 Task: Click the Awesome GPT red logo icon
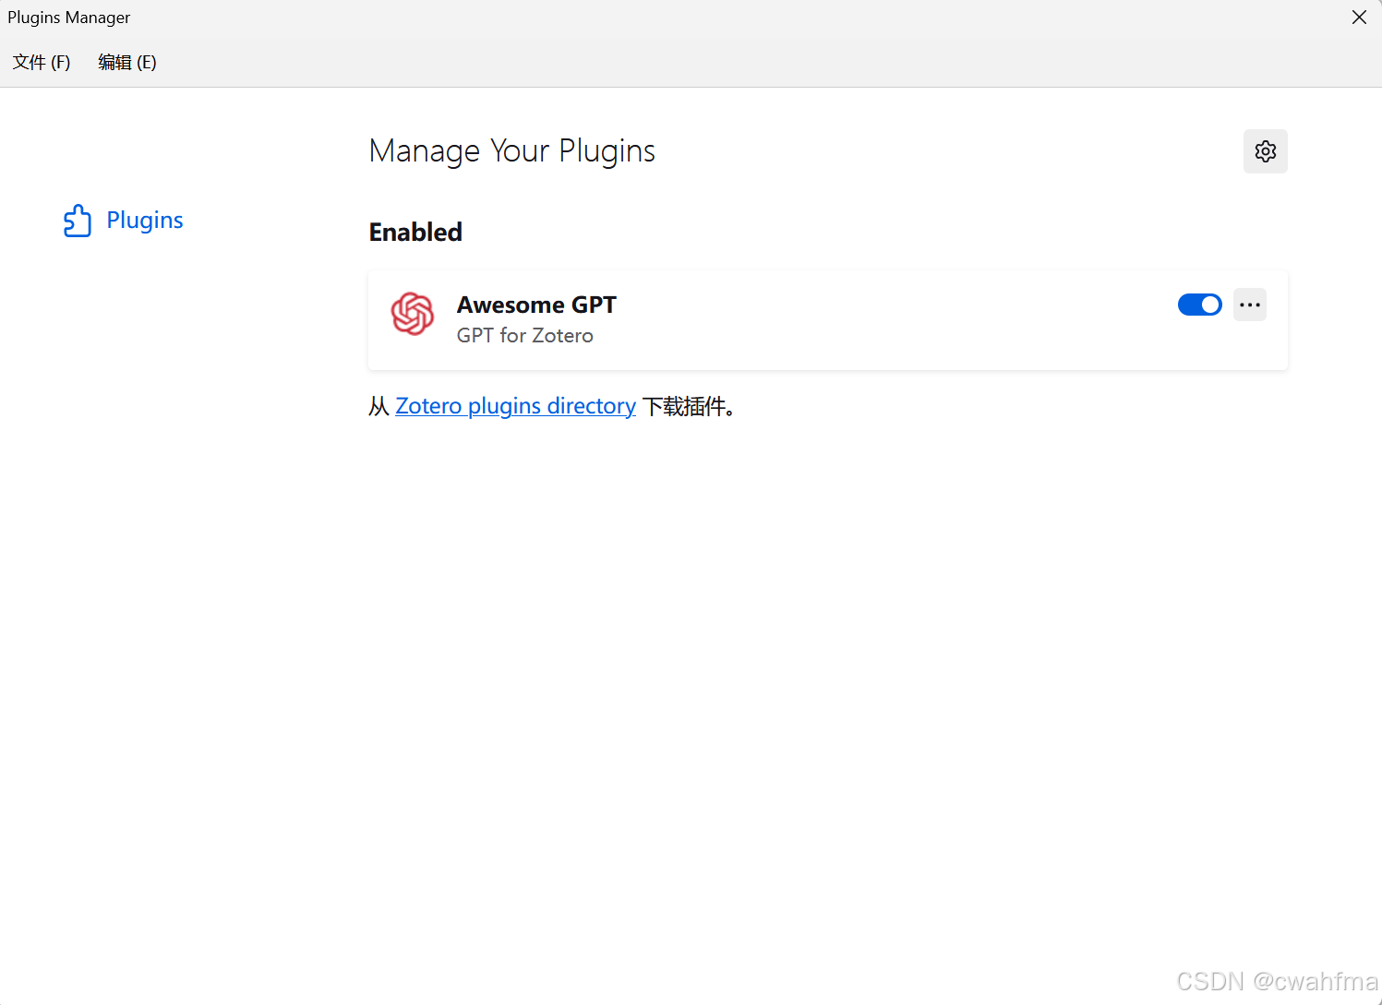(412, 314)
